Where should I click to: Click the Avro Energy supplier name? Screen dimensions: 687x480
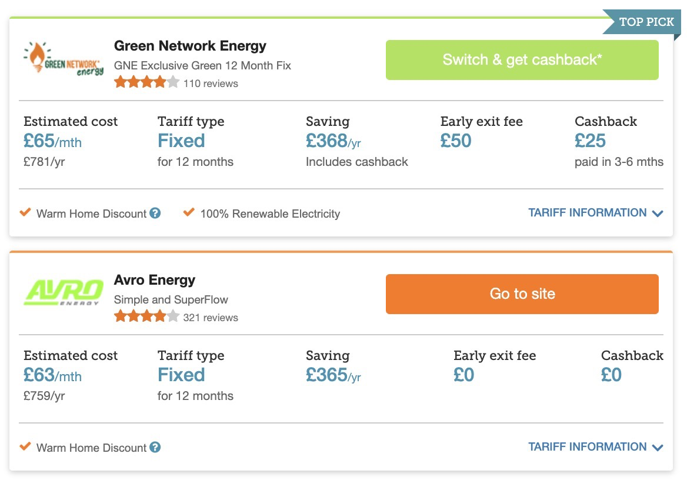[x=155, y=280]
